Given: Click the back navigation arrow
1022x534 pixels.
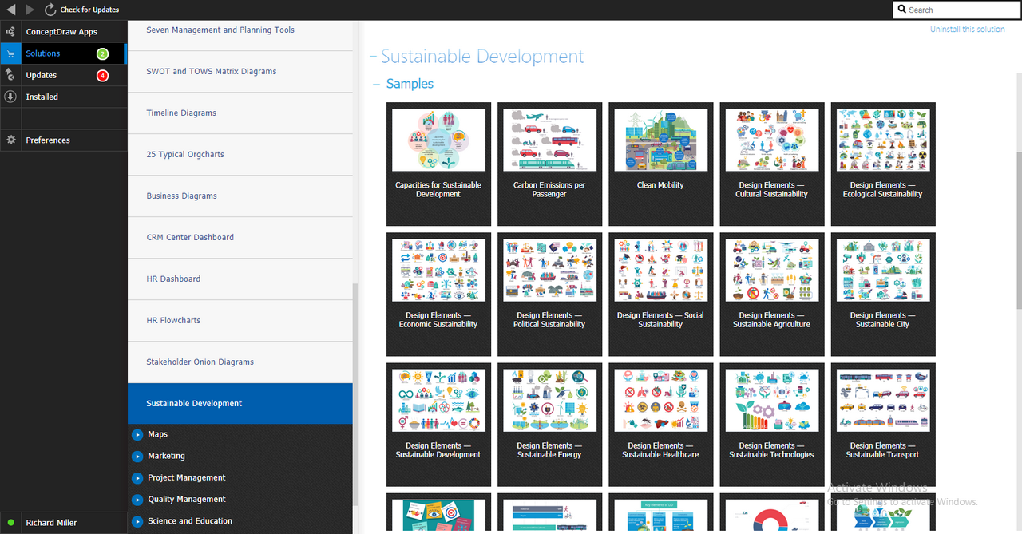Looking at the screenshot, I should (11, 10).
